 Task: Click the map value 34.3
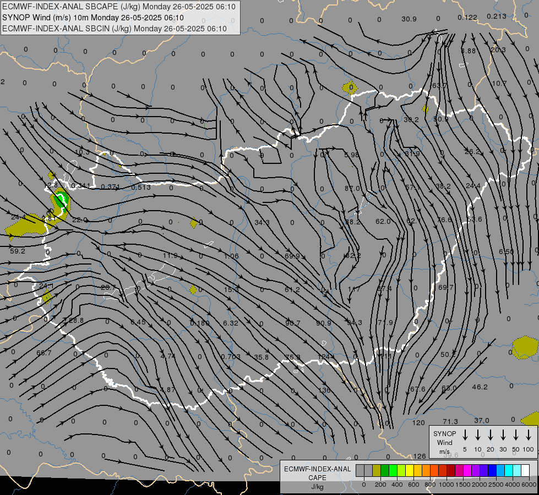coord(262,223)
